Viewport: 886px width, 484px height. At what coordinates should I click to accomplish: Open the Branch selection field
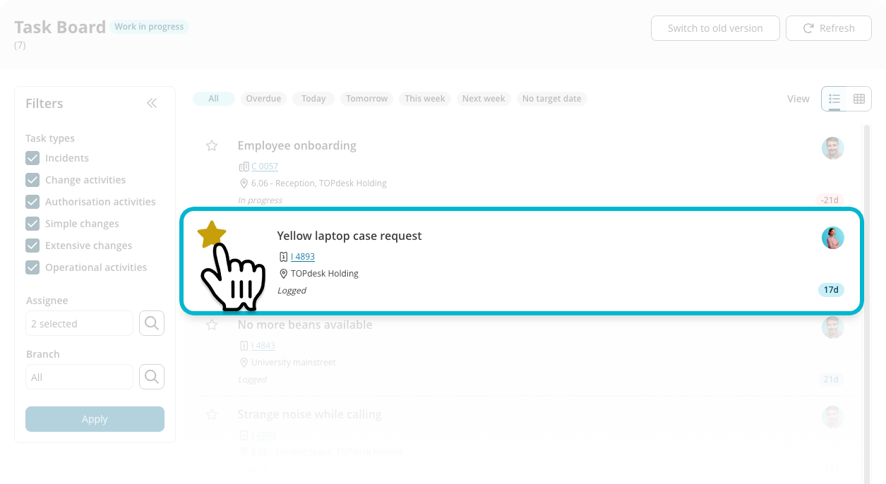tap(79, 377)
